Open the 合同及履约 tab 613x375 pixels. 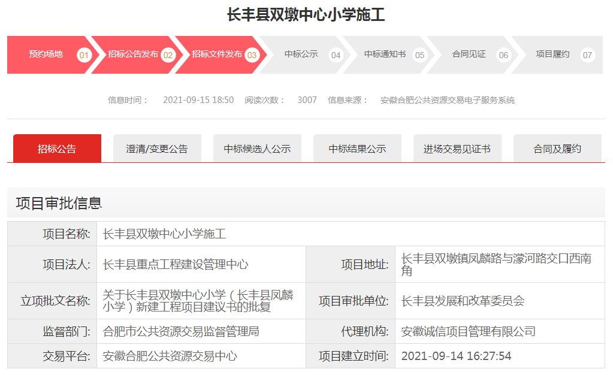pos(557,148)
